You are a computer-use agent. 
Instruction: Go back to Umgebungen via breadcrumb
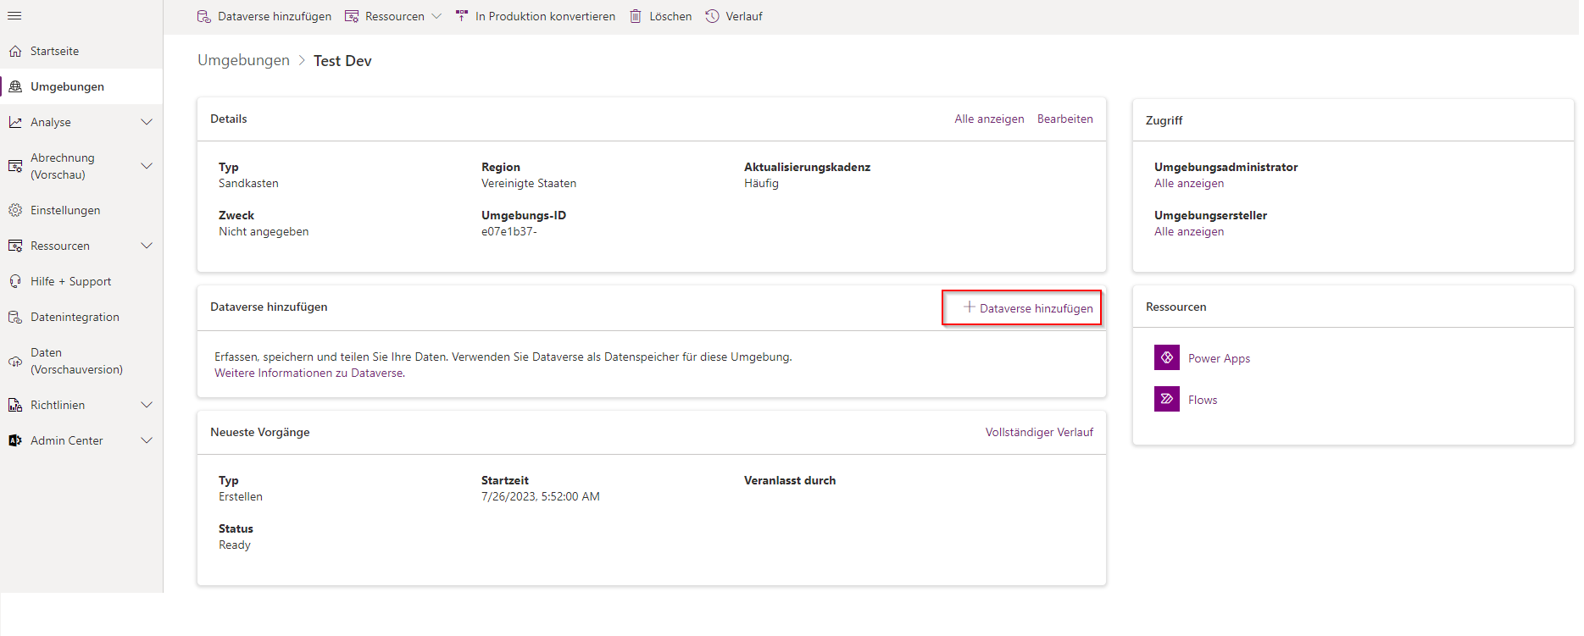(243, 60)
